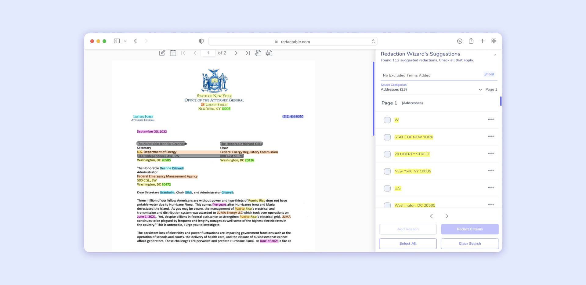Close the Redaction Wizard panel
The image size is (586, 285).
pos(495,55)
